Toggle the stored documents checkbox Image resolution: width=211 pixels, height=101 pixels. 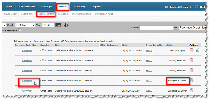tap(20, 30)
